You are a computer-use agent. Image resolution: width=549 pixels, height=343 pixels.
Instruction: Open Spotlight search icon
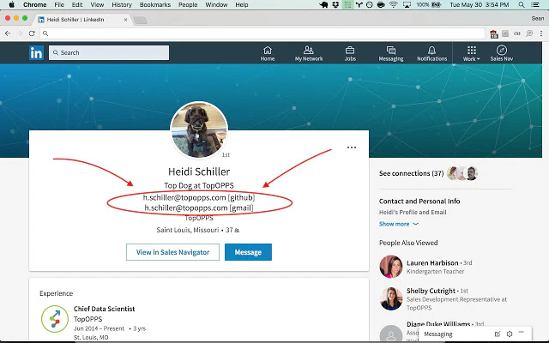[x=522, y=4]
